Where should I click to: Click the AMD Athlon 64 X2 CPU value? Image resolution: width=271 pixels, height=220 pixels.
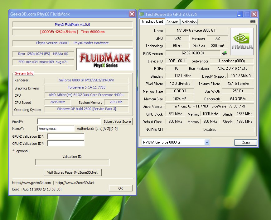pos(86,95)
